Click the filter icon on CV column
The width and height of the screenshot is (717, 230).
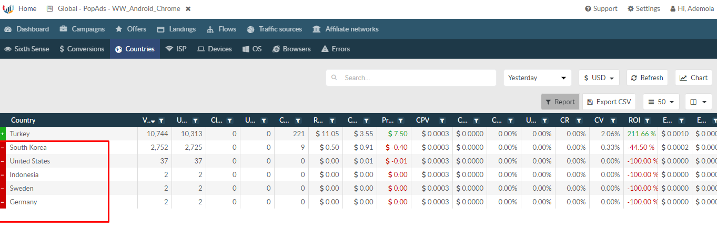(613, 121)
